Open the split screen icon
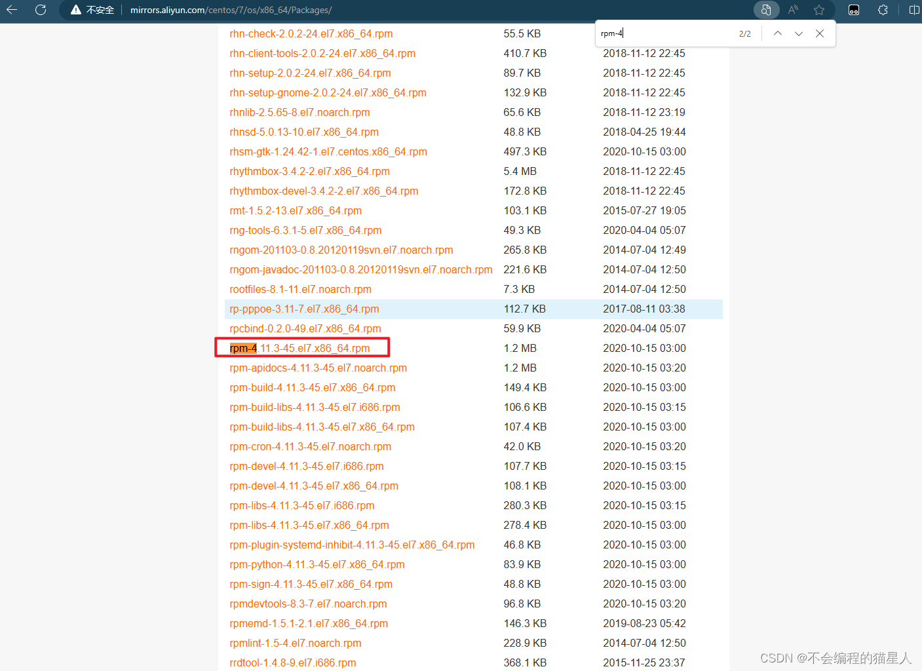The image size is (922, 671). tap(914, 10)
